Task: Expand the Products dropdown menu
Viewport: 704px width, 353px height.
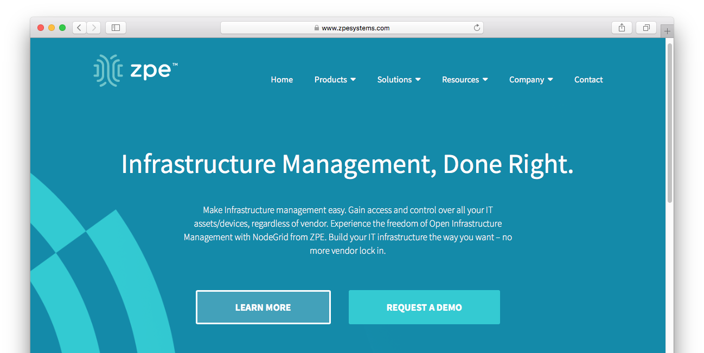Action: 335,80
